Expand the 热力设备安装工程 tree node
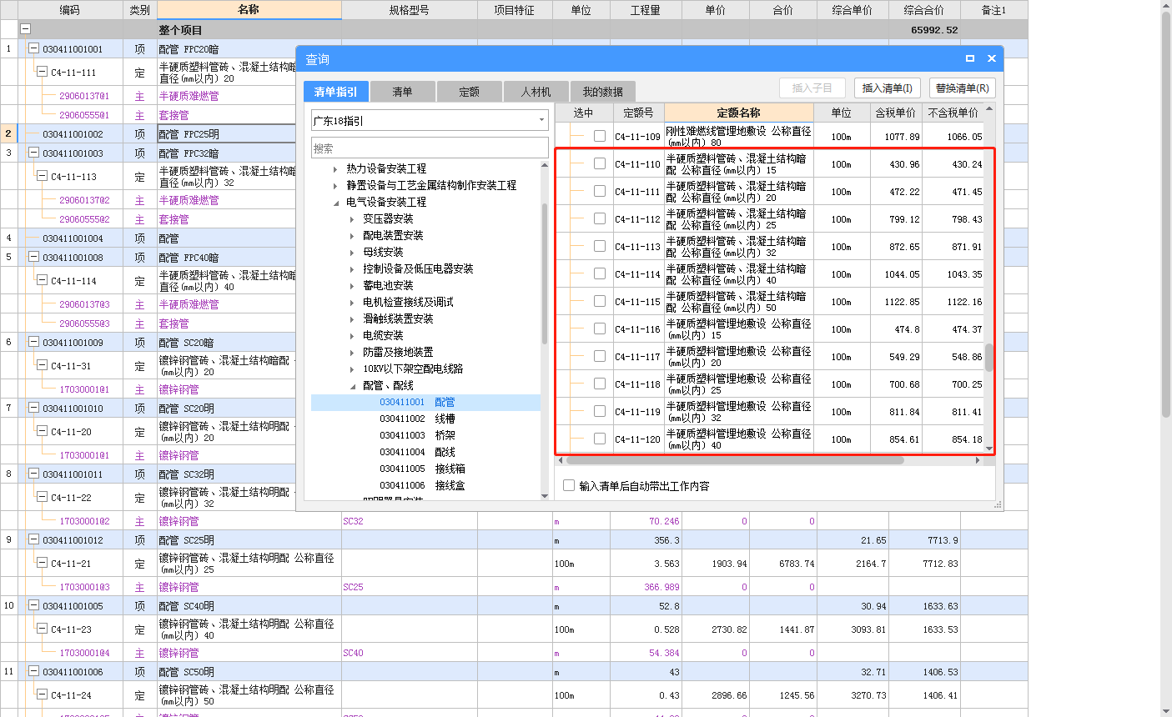Viewport: 1172px width, 717px height. point(336,168)
